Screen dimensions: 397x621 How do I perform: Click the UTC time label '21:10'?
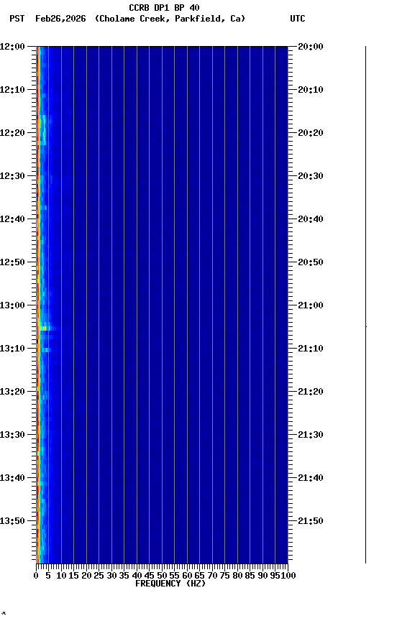(x=311, y=349)
